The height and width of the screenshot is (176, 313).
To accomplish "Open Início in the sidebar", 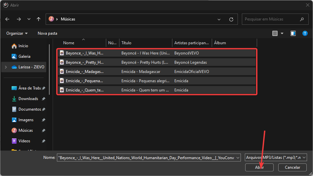I will click(x=23, y=46).
